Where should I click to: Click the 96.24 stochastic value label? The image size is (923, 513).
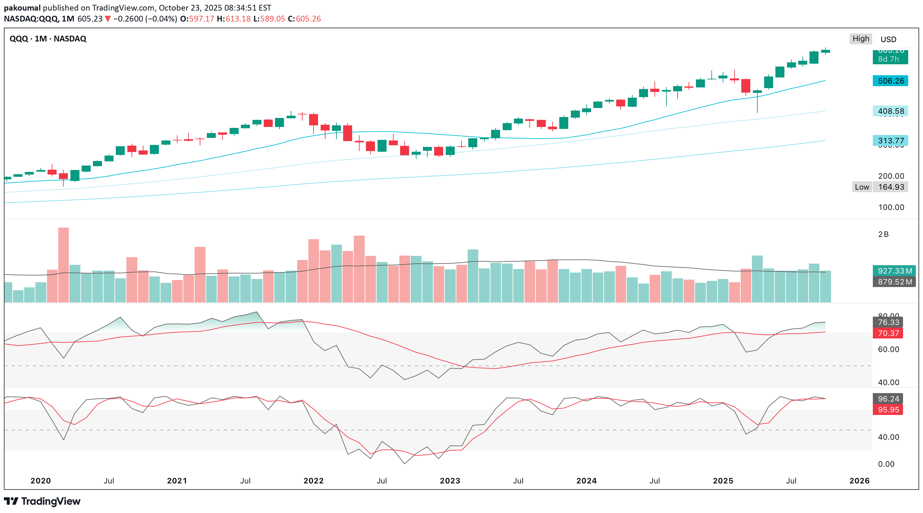888,399
